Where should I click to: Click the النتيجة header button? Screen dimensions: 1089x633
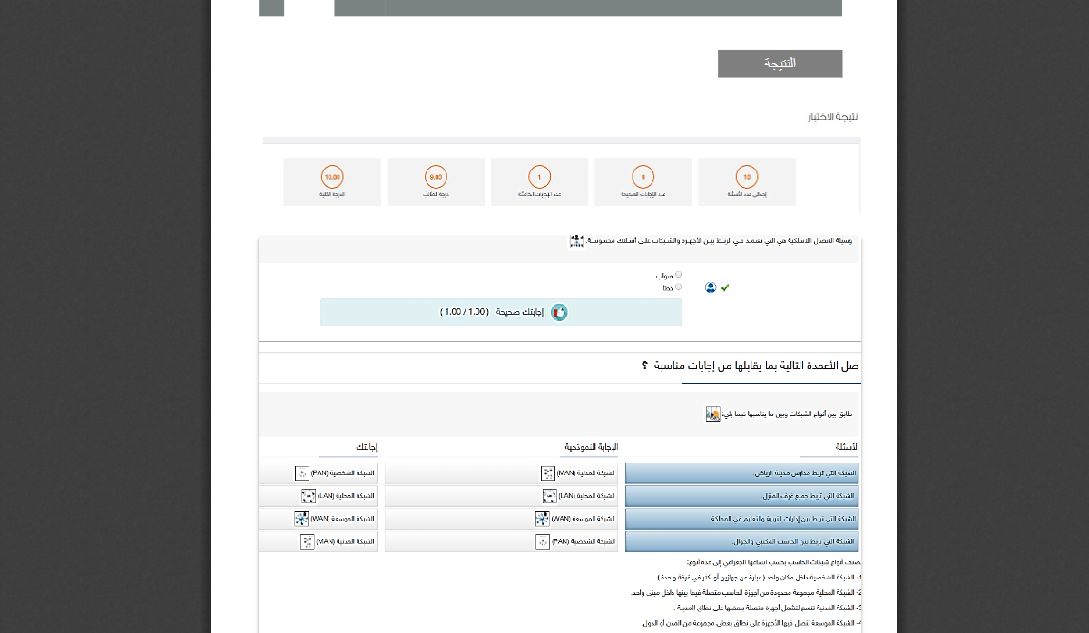point(780,63)
